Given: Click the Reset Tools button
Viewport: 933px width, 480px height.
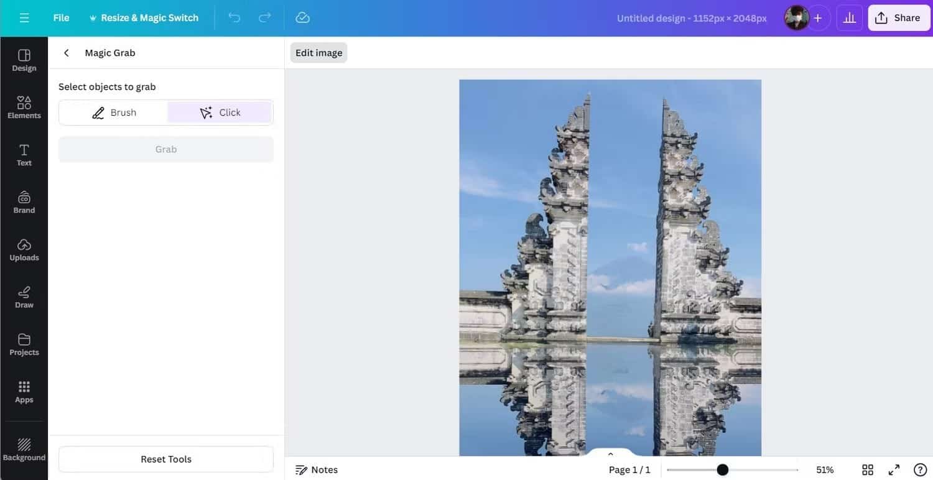Looking at the screenshot, I should point(166,459).
